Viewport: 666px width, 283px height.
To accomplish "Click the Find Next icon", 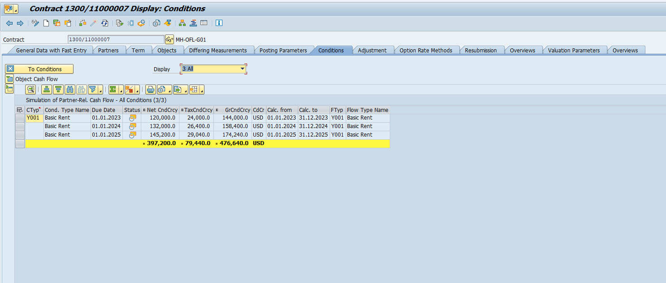I will [81, 89].
